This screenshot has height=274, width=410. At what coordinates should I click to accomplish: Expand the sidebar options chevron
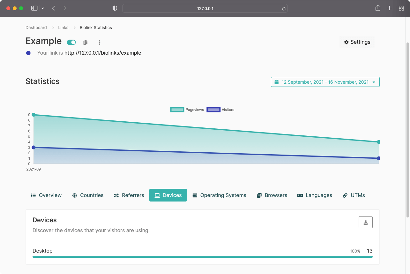[x=43, y=8]
